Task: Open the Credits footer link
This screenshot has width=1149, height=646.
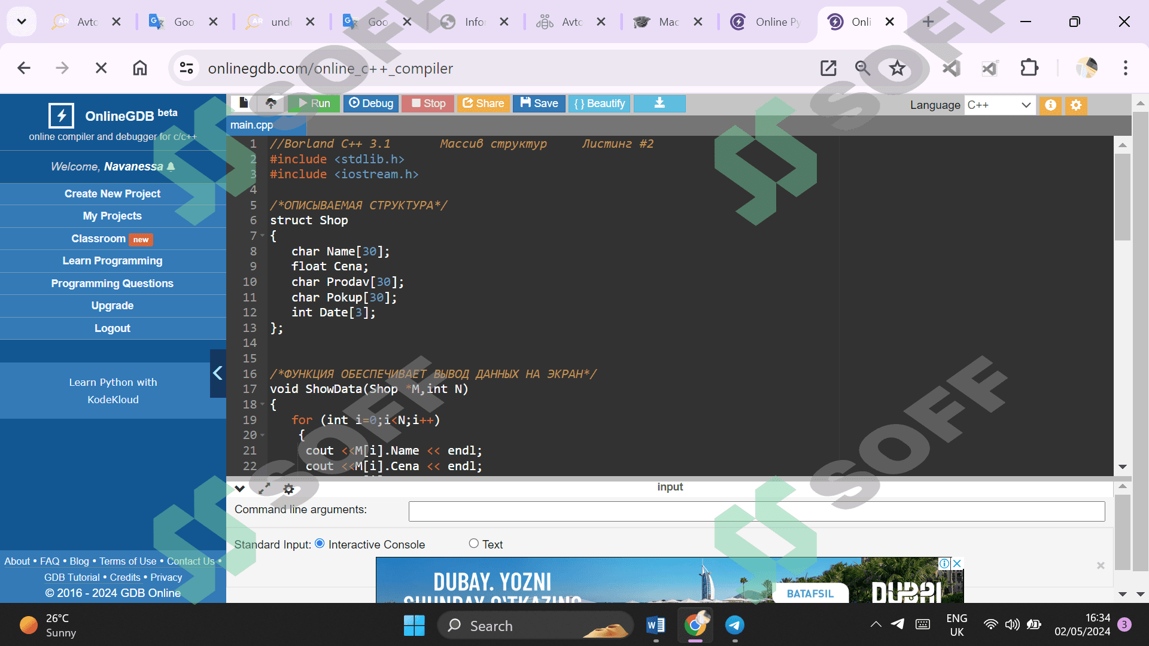Action: pyautogui.click(x=125, y=577)
